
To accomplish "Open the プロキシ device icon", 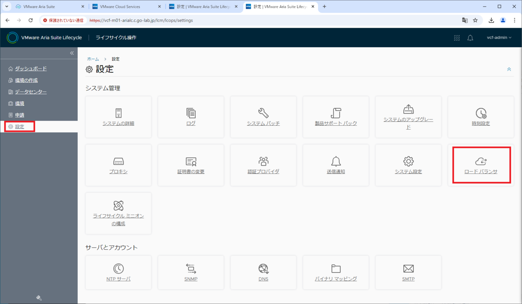I will 118,161.
